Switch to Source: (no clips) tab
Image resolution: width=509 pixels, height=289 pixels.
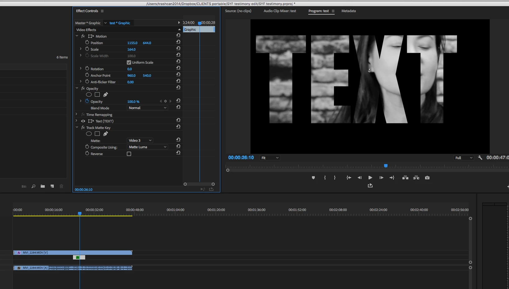pyautogui.click(x=238, y=11)
